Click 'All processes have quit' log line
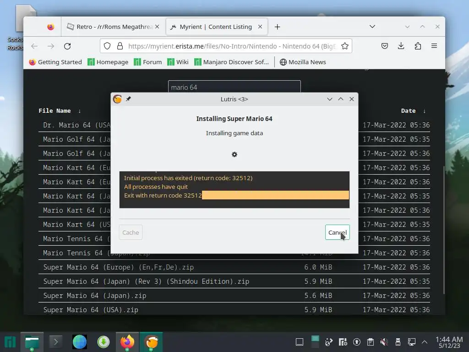The width and height of the screenshot is (469, 352). [156, 187]
